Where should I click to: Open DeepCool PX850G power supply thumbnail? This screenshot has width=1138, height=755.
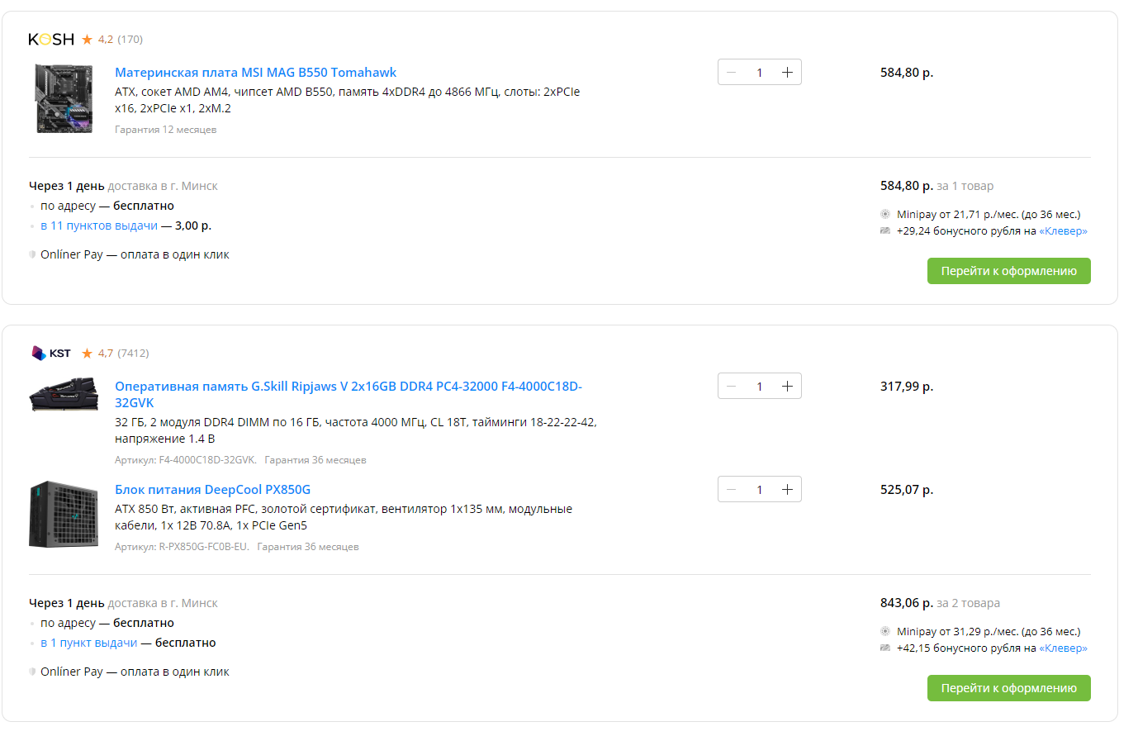click(x=64, y=515)
